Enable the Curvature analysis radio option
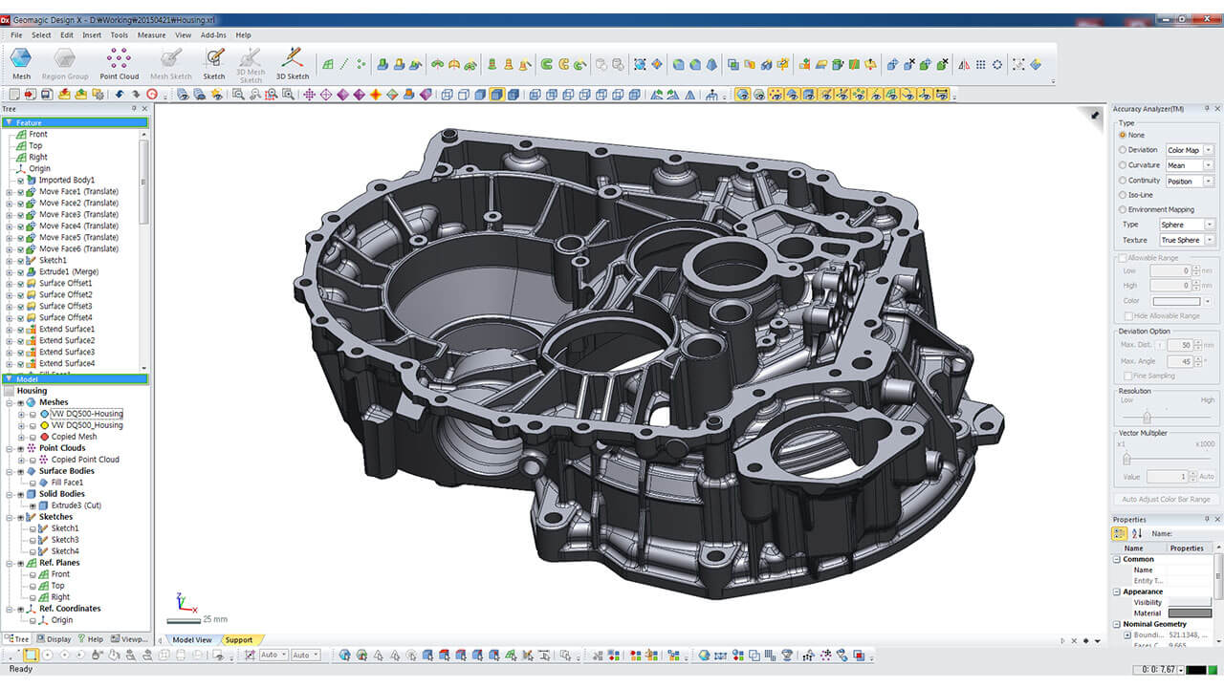This screenshot has width=1224, height=688. [1123, 165]
